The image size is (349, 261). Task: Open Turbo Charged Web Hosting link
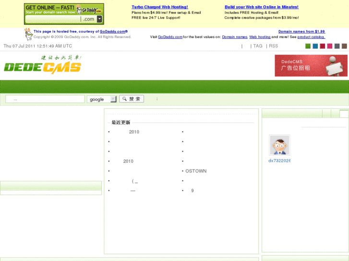[160, 7]
